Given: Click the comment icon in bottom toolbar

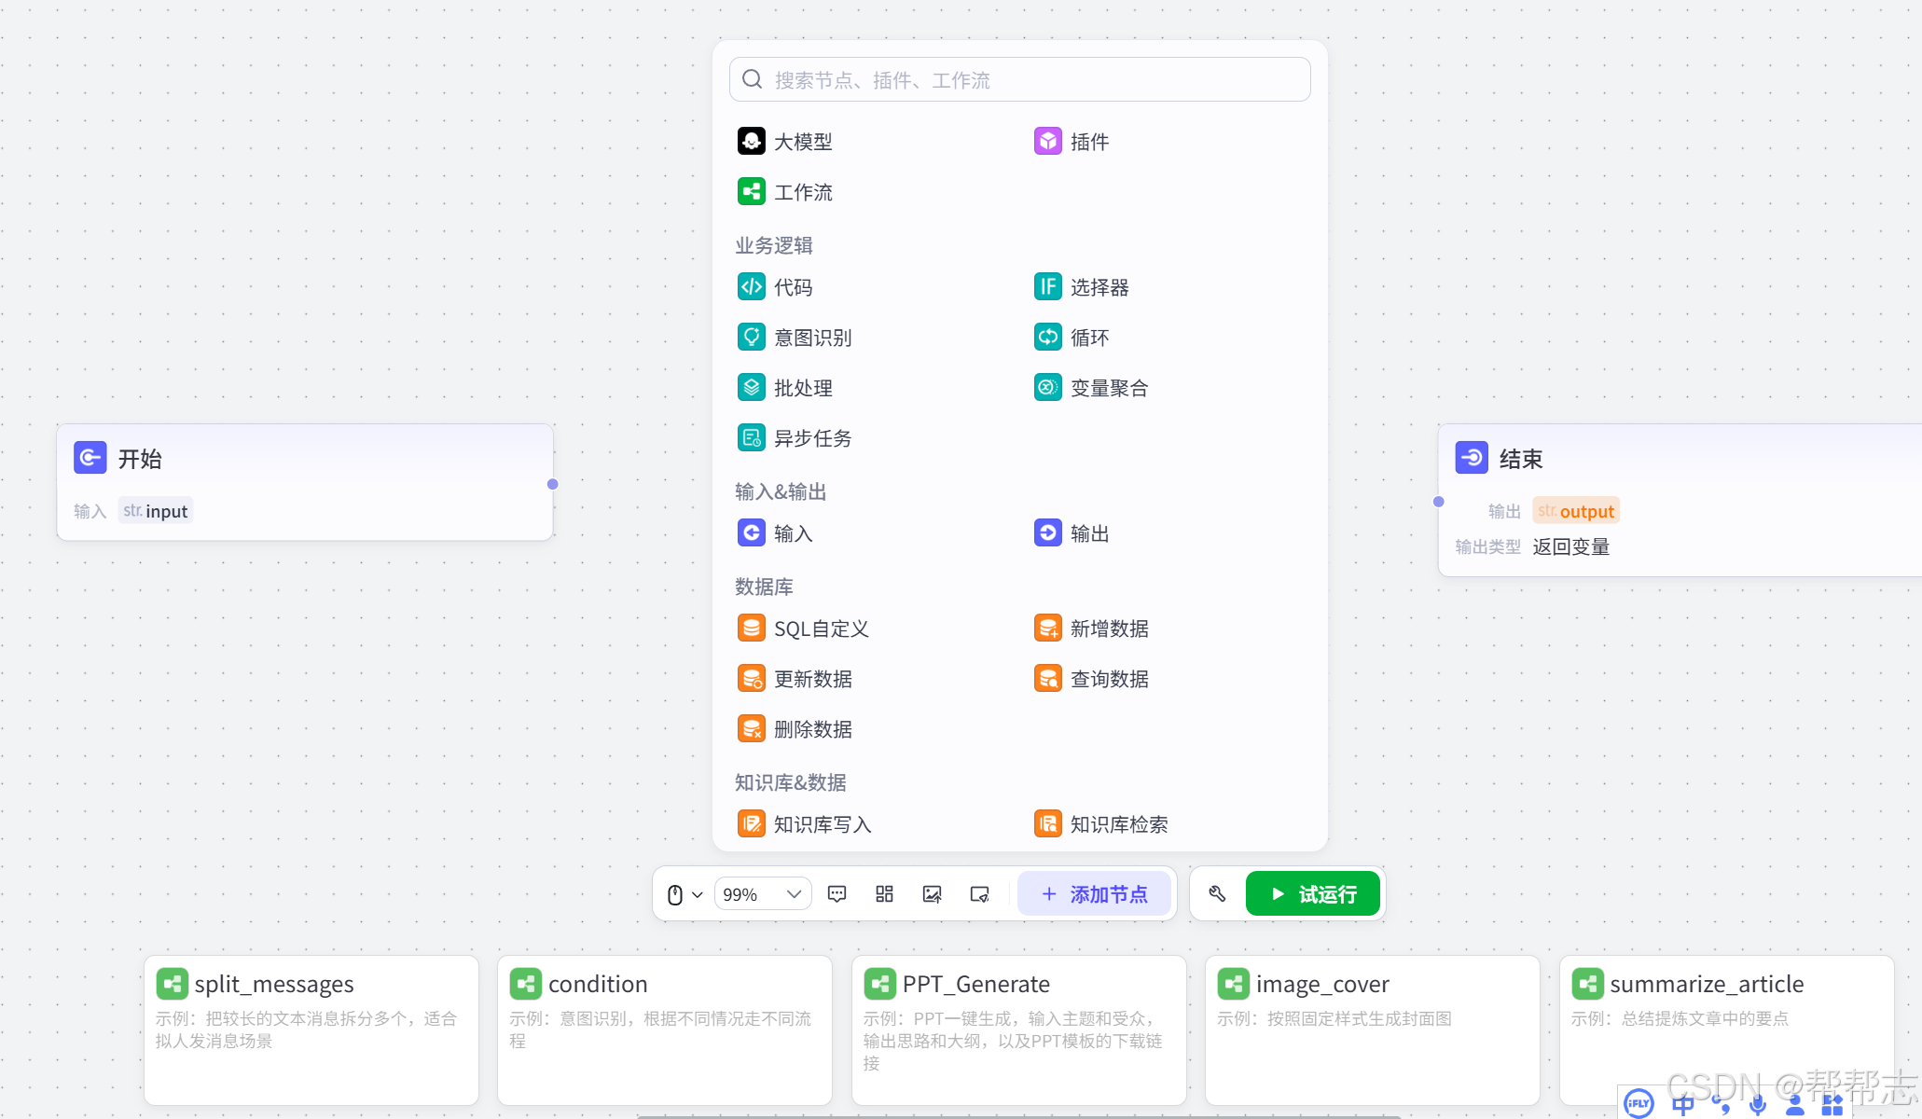Looking at the screenshot, I should [x=837, y=894].
